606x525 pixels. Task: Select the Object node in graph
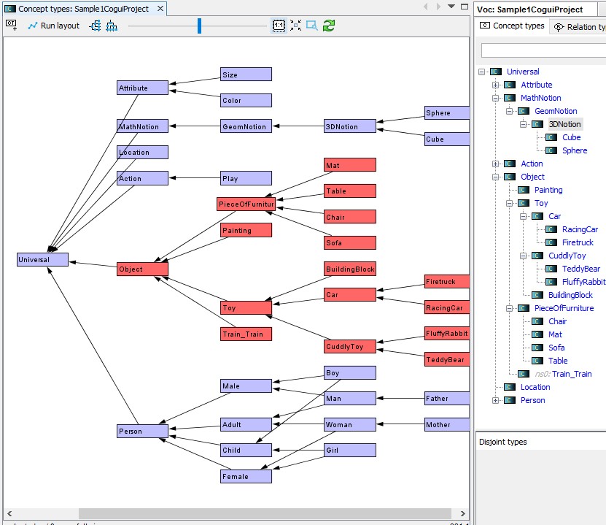click(142, 269)
